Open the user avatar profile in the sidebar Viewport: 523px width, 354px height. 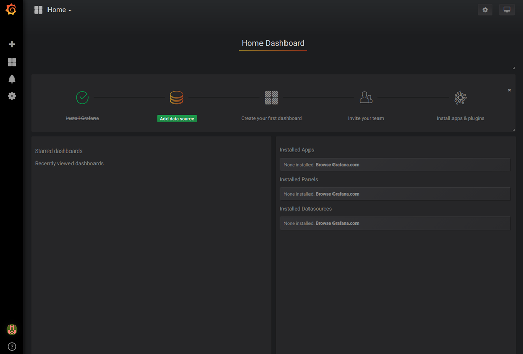click(x=12, y=330)
